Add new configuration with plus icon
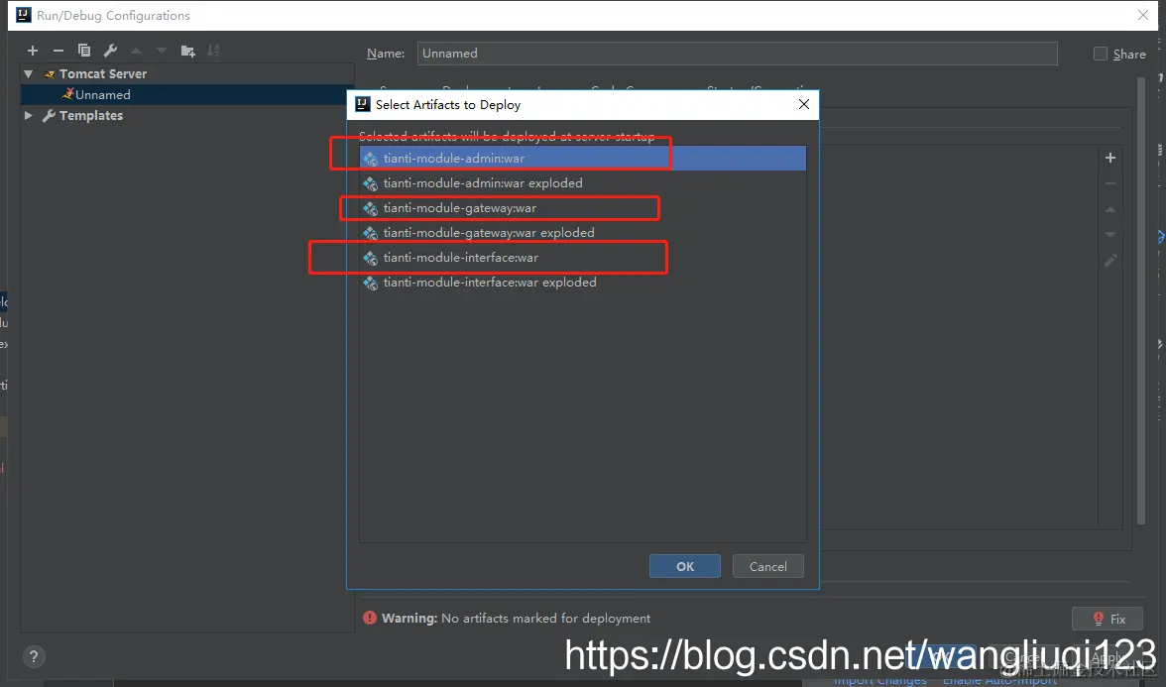This screenshot has width=1166, height=687. click(33, 51)
